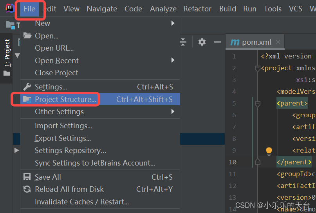The width and height of the screenshot is (316, 213).
Task: Open the File menu
Action: click(29, 9)
